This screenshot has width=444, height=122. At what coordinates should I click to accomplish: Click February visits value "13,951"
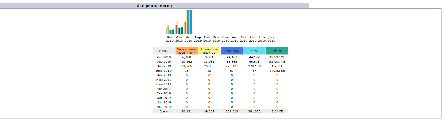[209, 62]
